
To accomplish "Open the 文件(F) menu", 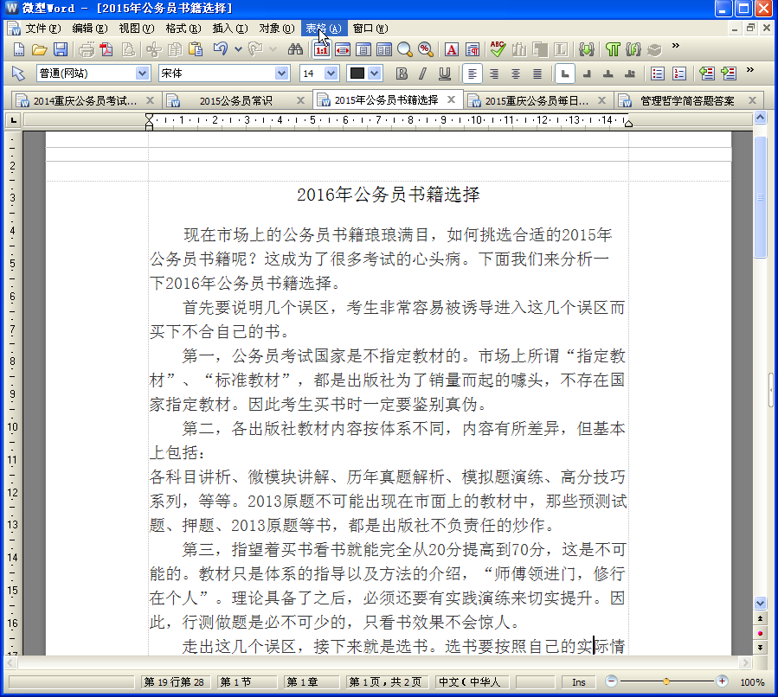I will point(43,29).
